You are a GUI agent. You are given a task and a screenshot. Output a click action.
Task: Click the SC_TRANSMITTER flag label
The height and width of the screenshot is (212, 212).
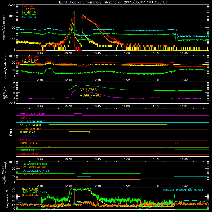point(31,129)
